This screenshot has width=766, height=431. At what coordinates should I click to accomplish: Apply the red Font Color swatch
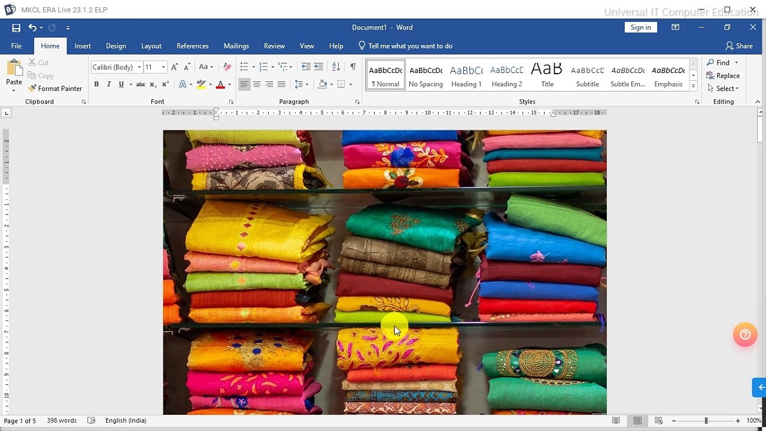(220, 84)
